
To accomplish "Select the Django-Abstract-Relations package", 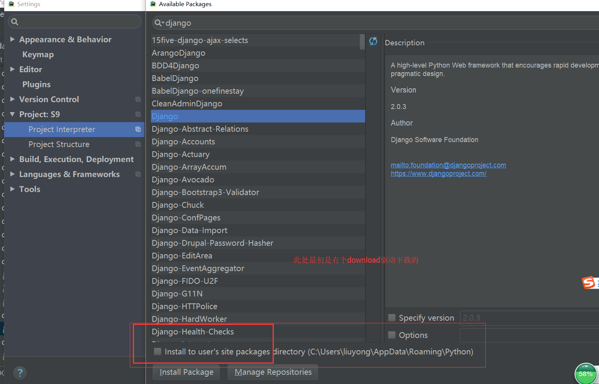I will [x=258, y=129].
